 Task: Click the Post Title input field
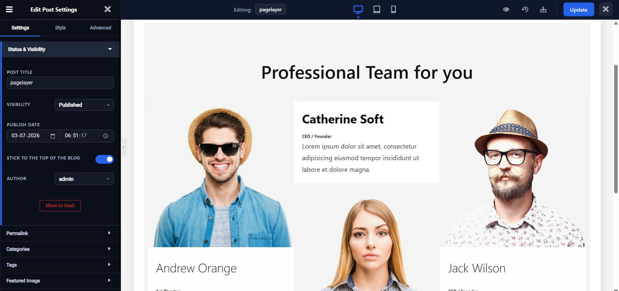(60, 83)
